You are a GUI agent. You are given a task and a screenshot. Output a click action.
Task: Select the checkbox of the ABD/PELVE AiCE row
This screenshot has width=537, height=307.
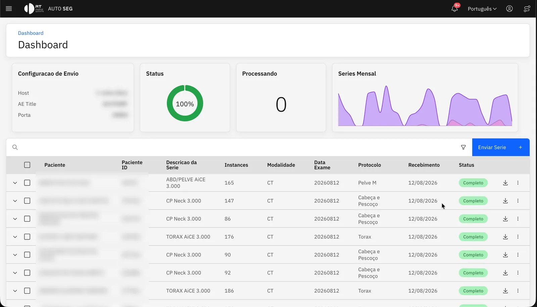(27, 183)
